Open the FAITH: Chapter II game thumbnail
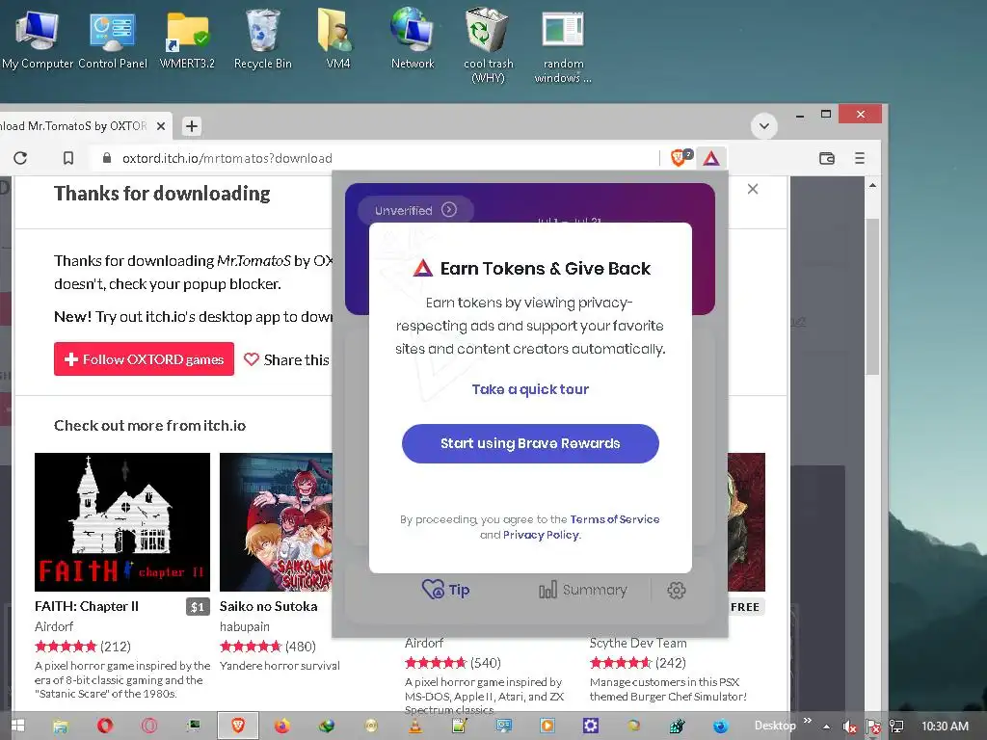This screenshot has height=740, width=987. coord(122,521)
